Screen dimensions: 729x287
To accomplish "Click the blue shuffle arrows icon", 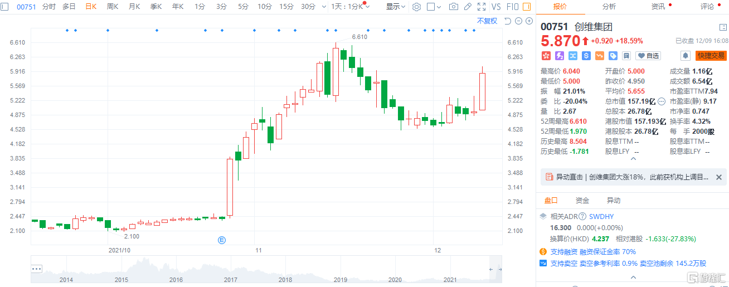I will click(572, 56).
